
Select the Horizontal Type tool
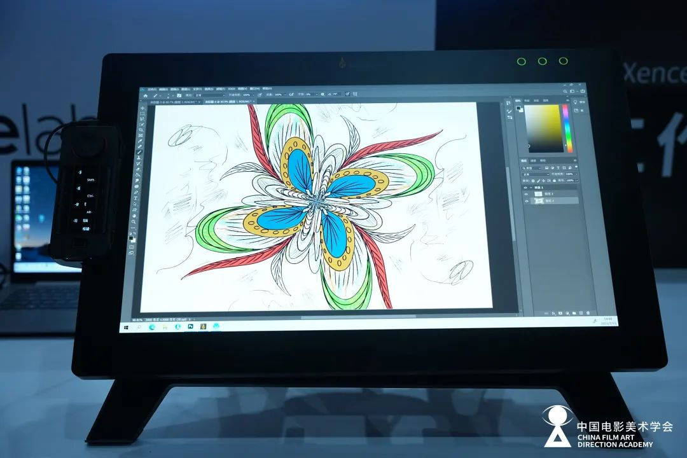[x=135, y=198]
